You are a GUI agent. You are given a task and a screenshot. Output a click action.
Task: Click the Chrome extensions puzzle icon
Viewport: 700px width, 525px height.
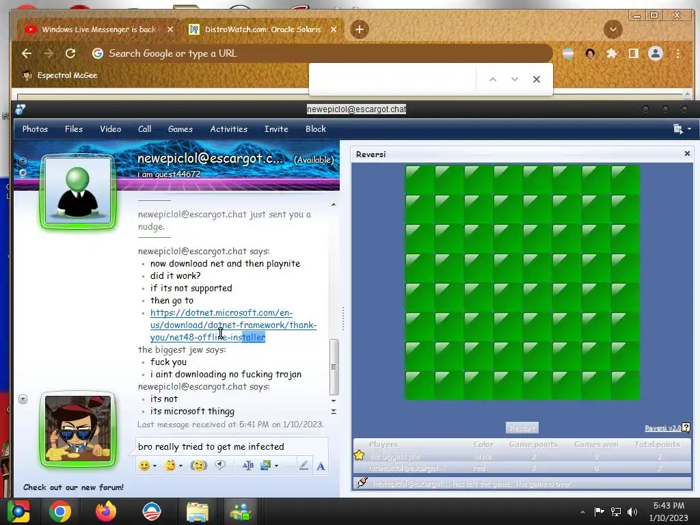pos(612,53)
